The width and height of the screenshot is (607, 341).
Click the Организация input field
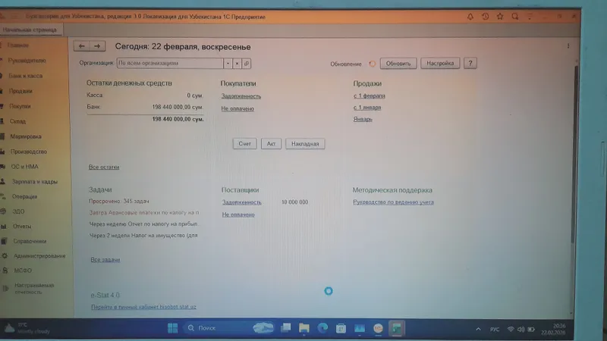coord(169,64)
